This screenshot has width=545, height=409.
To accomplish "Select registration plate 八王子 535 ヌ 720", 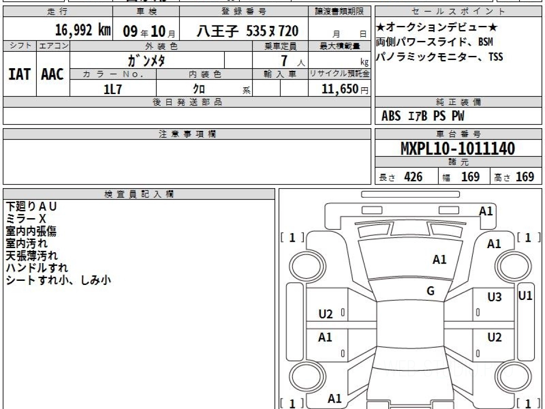I will click(x=248, y=31).
